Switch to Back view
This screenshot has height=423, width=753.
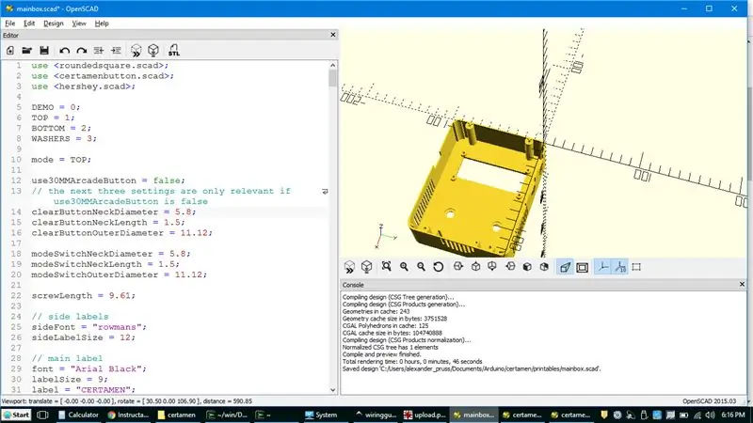544,267
